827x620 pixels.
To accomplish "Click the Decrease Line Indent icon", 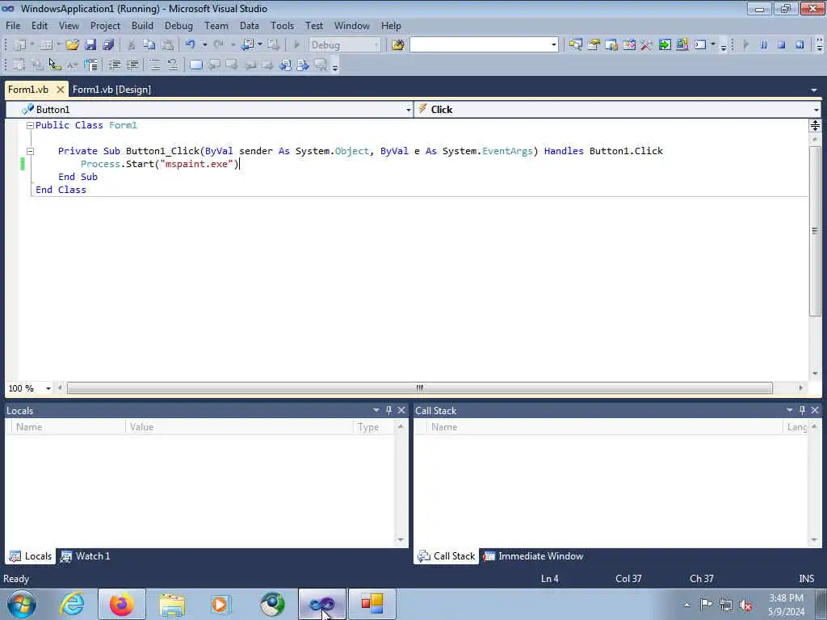I will pyautogui.click(x=114, y=65).
